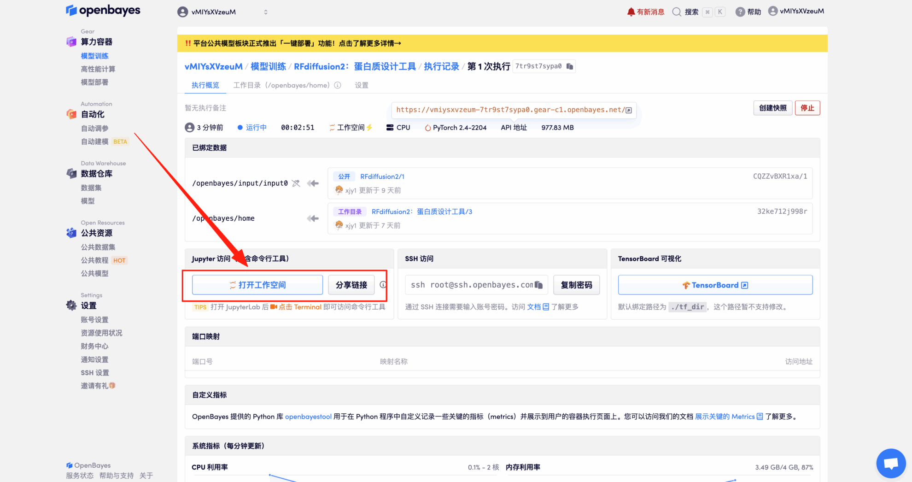Click the info icon beside 分享链接
912x482 pixels.
[383, 285]
